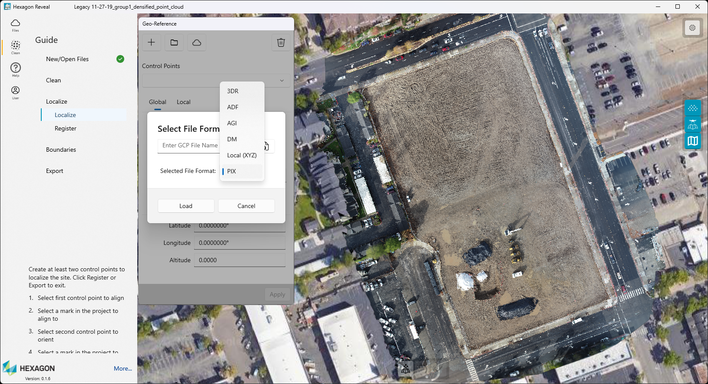Open viewer settings gear icon

tap(692, 28)
